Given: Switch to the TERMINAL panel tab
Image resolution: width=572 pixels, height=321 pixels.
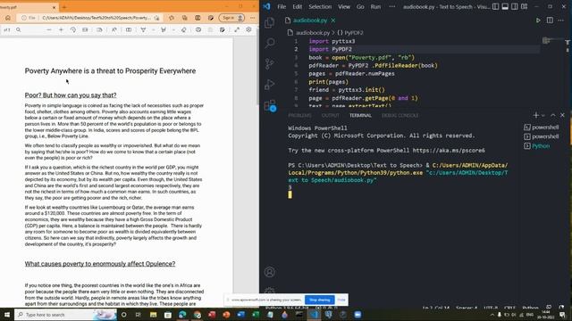Looking at the screenshot, I should pyautogui.click(x=360, y=115).
